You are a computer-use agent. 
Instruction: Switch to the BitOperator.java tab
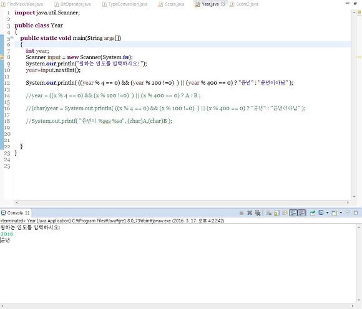pyautogui.click(x=73, y=4)
